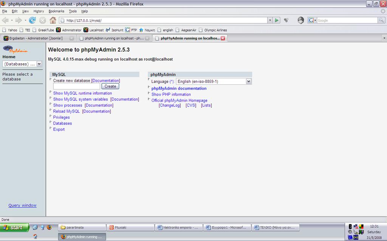
Task: Click the Google search magnifier icon
Action: click(381, 20)
